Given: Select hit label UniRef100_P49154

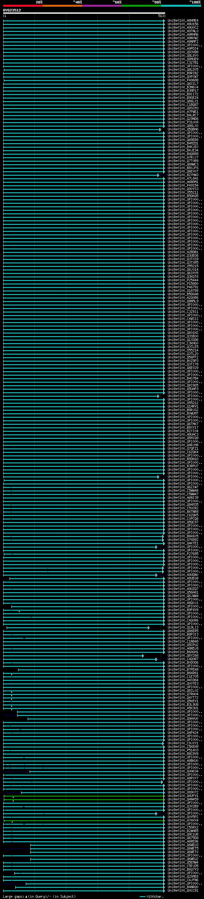Looking at the screenshot, I should [183, 185].
